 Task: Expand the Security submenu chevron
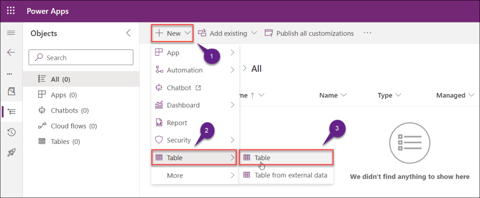[232, 141]
